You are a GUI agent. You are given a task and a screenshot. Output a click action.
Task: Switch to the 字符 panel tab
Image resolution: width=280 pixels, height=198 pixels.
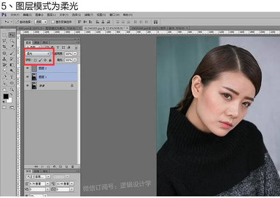click(28, 171)
